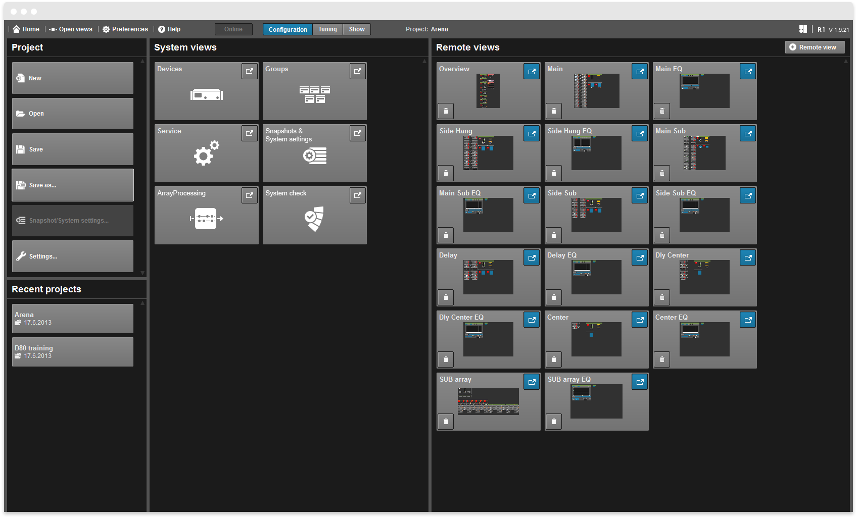Click the Open project button
Viewport: 859px width, 517px height.
pyautogui.click(x=73, y=114)
